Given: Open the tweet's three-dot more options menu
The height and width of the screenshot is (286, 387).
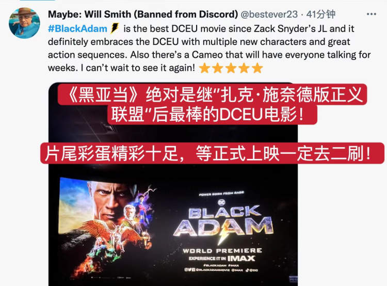Looking at the screenshot, I should (x=371, y=14).
